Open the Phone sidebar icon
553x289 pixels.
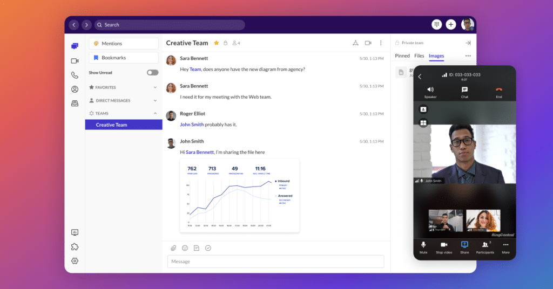[75, 75]
